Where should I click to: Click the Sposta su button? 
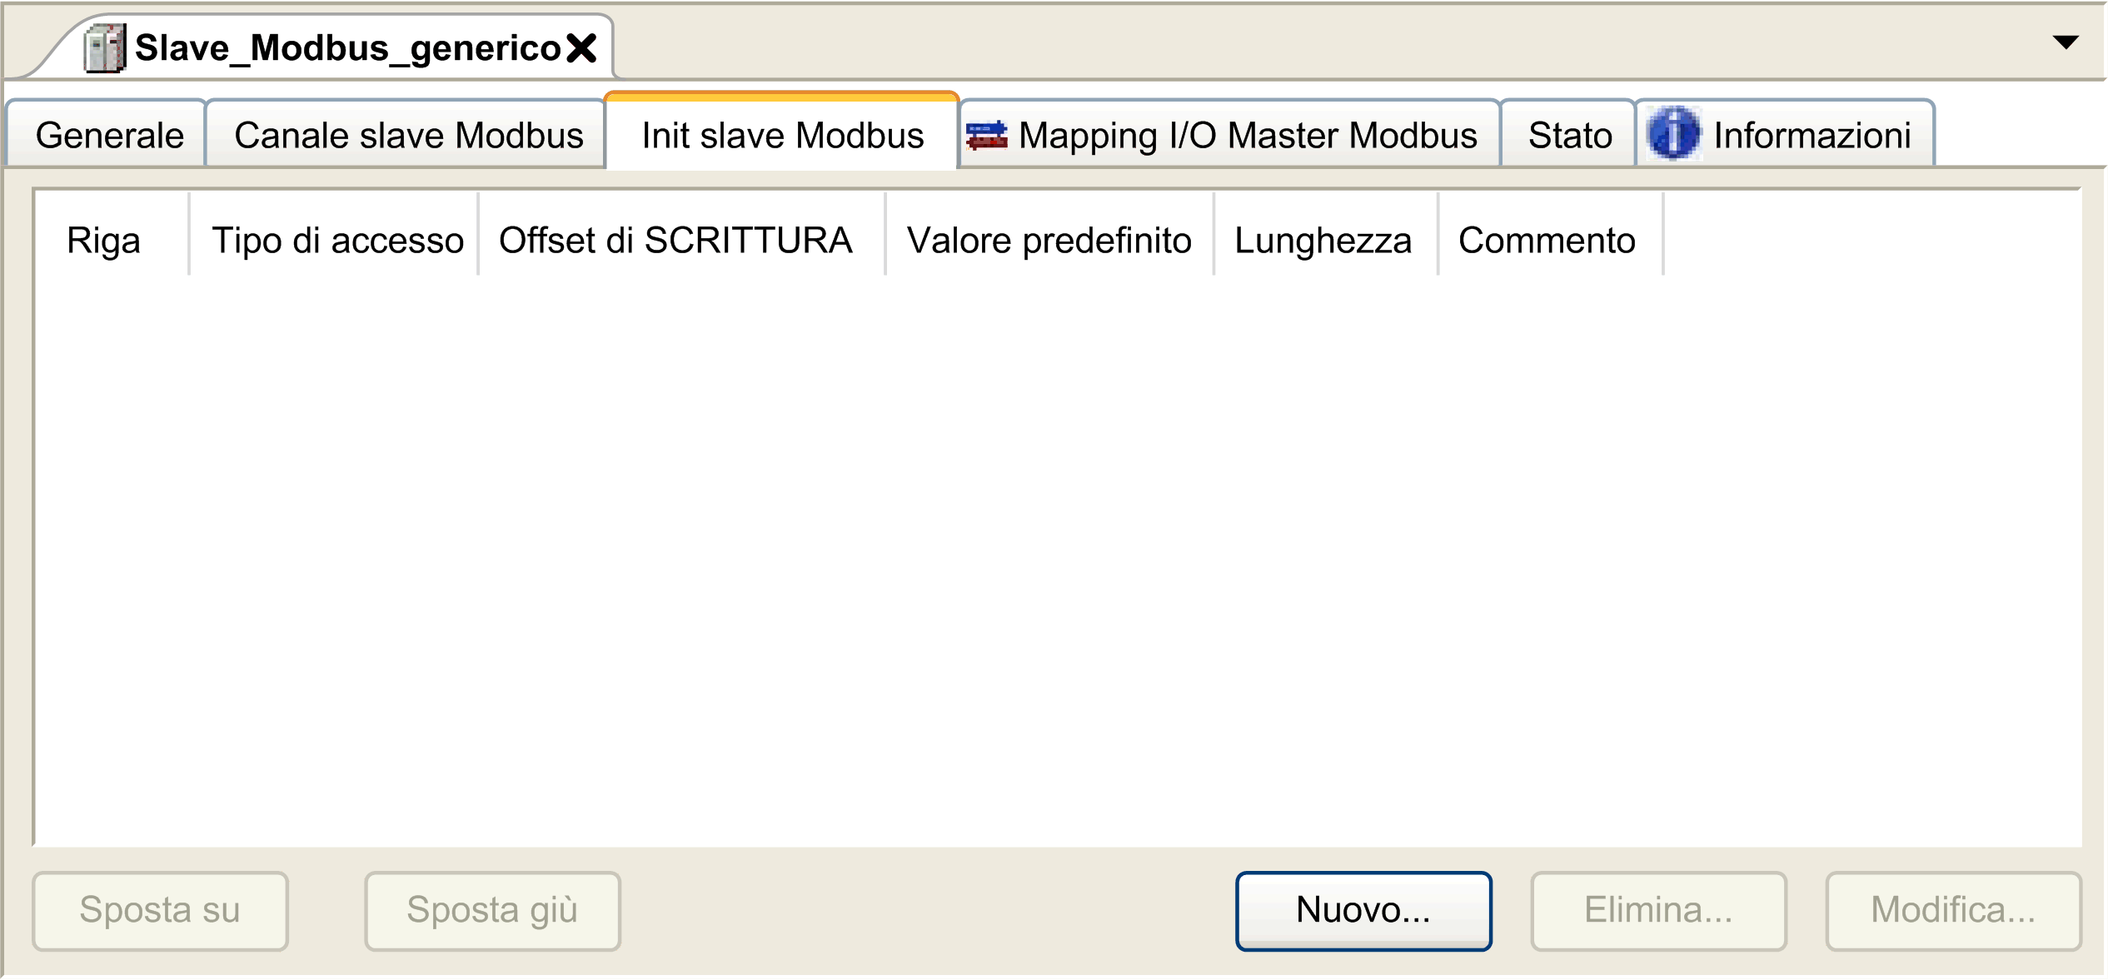click(160, 910)
